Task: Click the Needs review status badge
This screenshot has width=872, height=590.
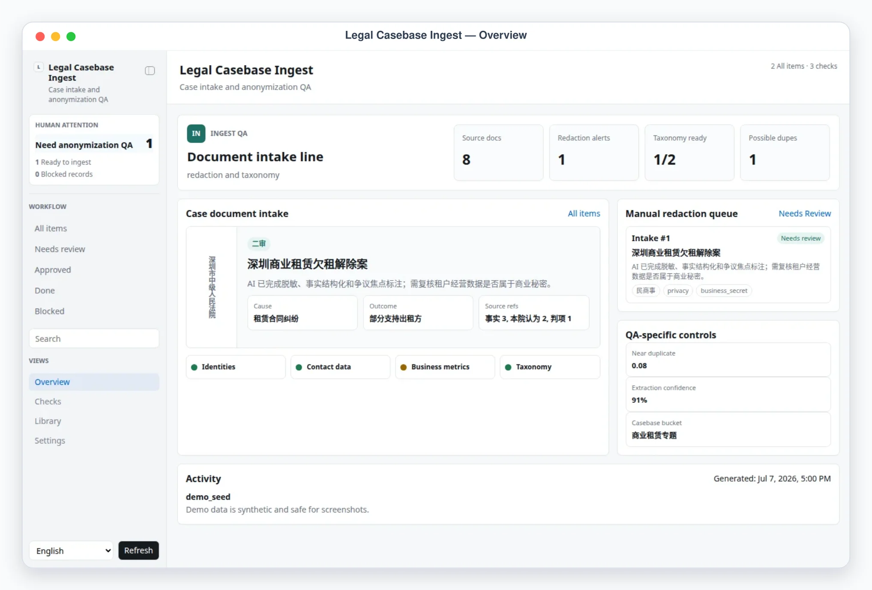Action: point(800,238)
